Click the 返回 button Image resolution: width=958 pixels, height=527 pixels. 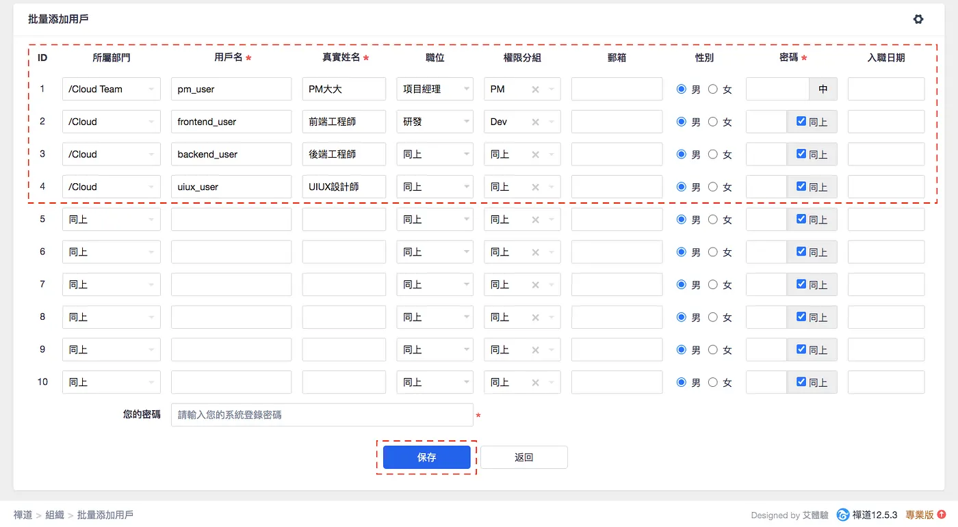pos(524,457)
